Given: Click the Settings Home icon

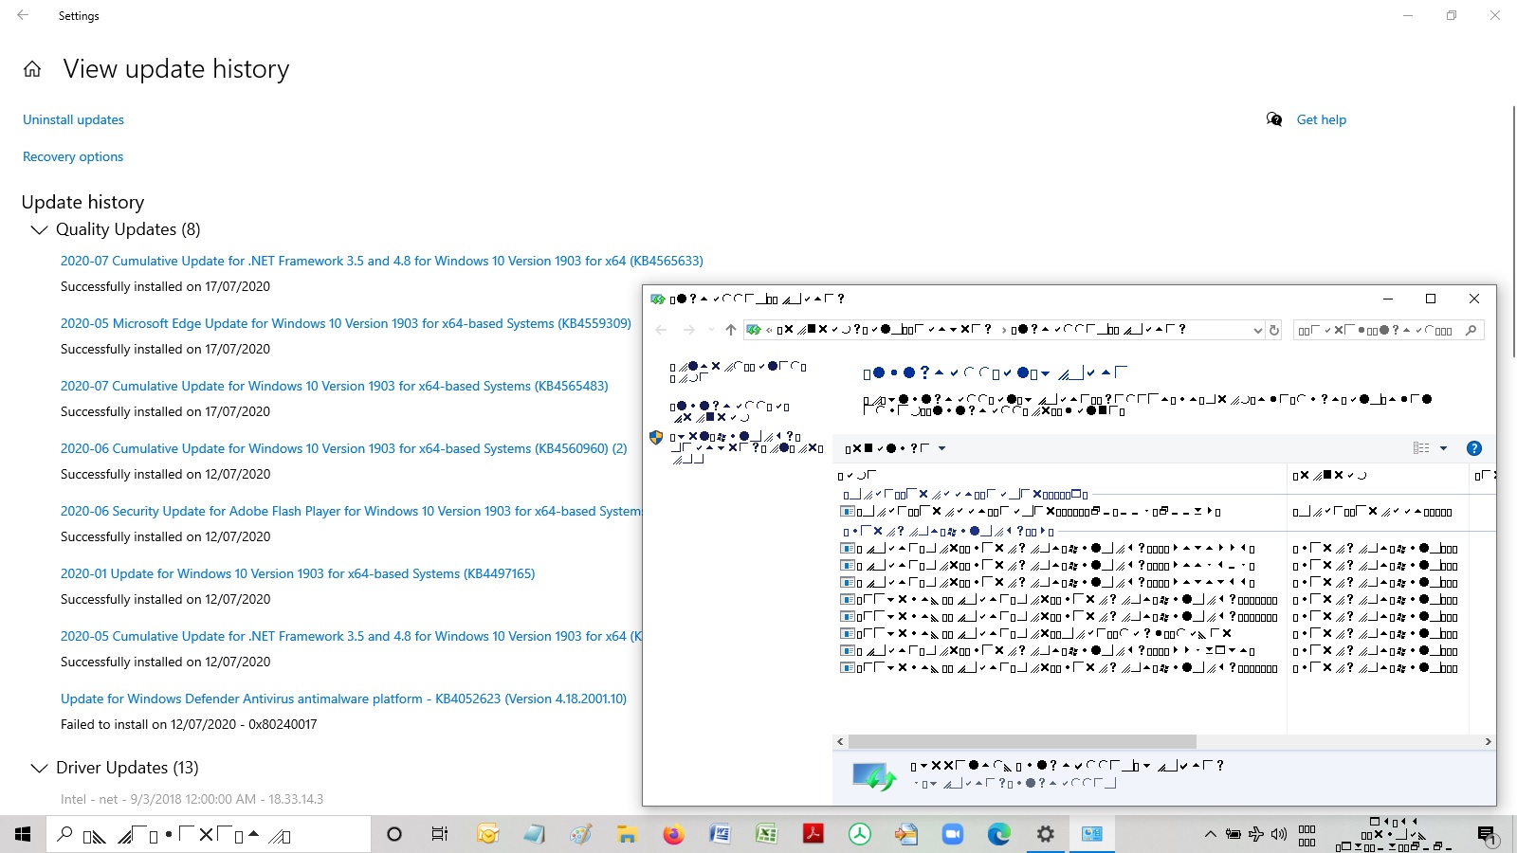Looking at the screenshot, I should point(32,69).
